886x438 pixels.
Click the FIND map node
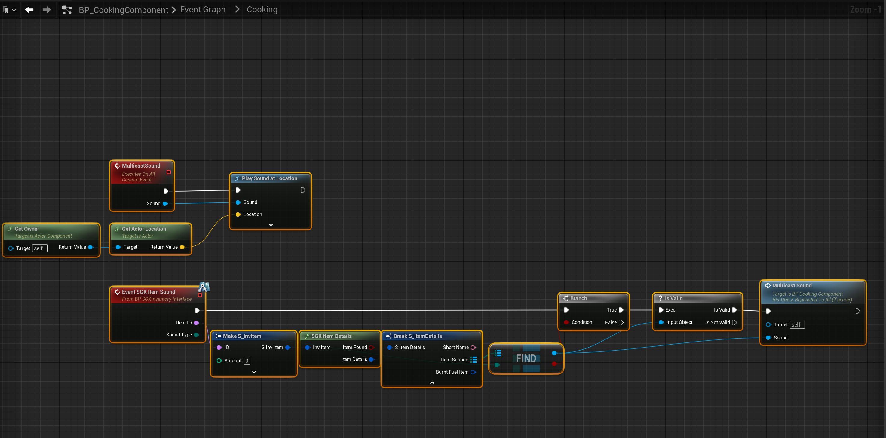point(526,358)
